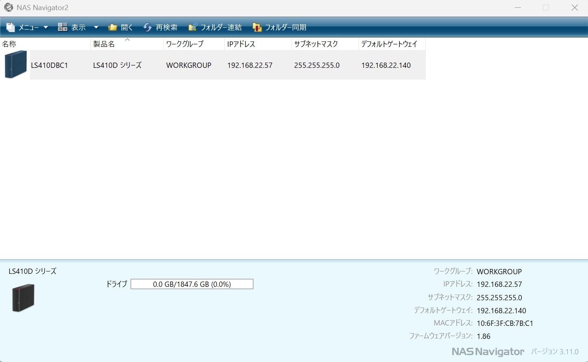This screenshot has height=362, width=588.
Task: Click the 開く folder icon
Action: [113, 27]
